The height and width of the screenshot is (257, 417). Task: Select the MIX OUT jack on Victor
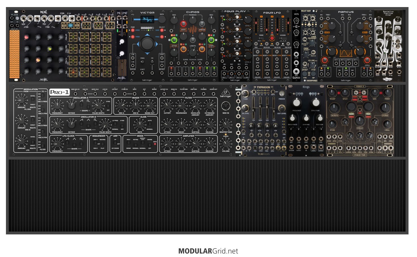tap(162, 73)
